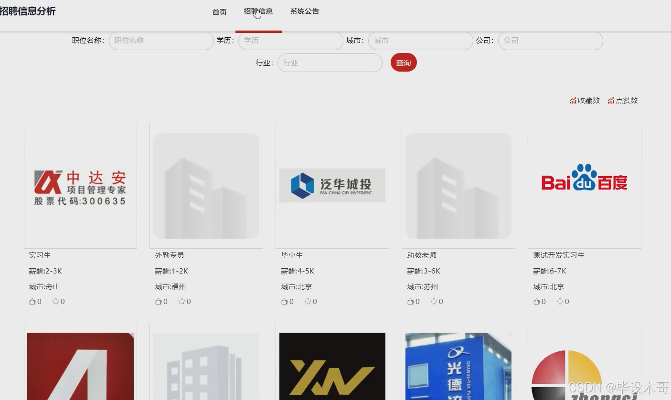This screenshot has height=400, width=671.
Task: Click the 行业 input field
Action: (330, 63)
